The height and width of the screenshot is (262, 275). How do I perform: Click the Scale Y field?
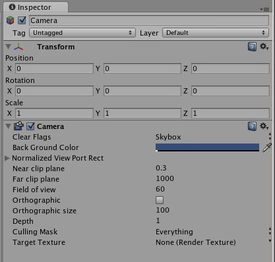(x=142, y=113)
